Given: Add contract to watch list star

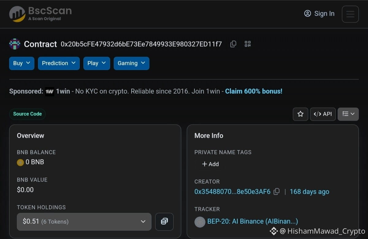Looking at the screenshot, I should [x=301, y=114].
